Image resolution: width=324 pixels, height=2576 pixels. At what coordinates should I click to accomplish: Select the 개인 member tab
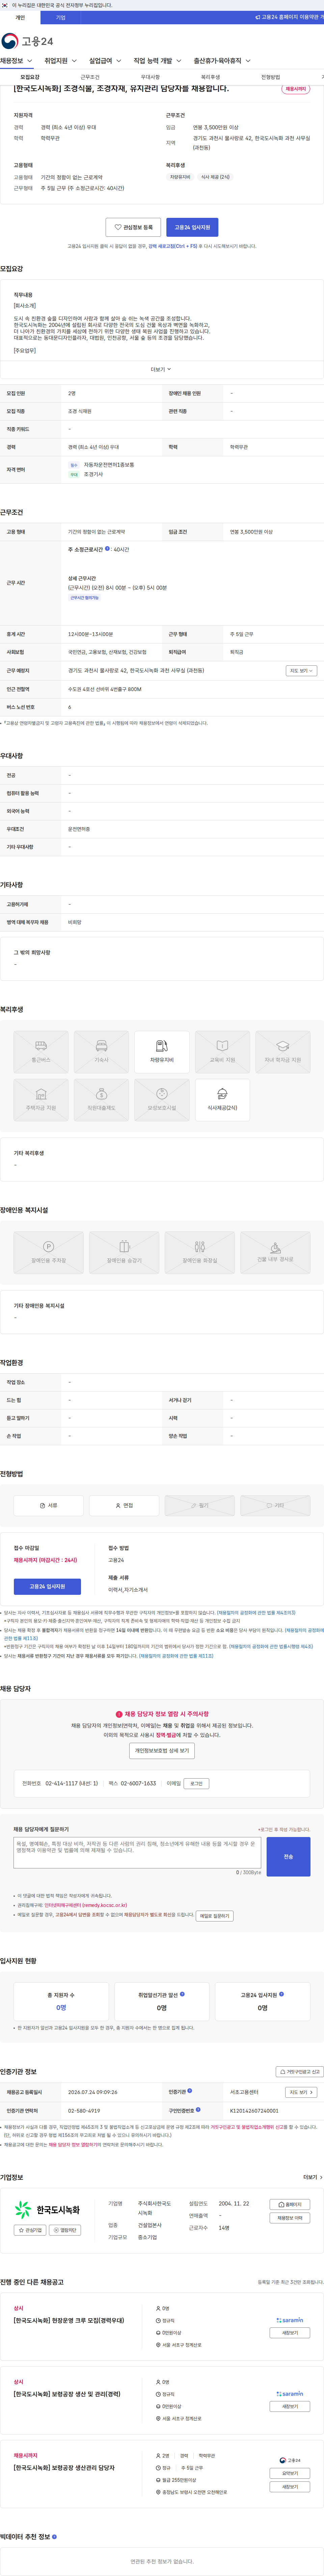(x=20, y=17)
